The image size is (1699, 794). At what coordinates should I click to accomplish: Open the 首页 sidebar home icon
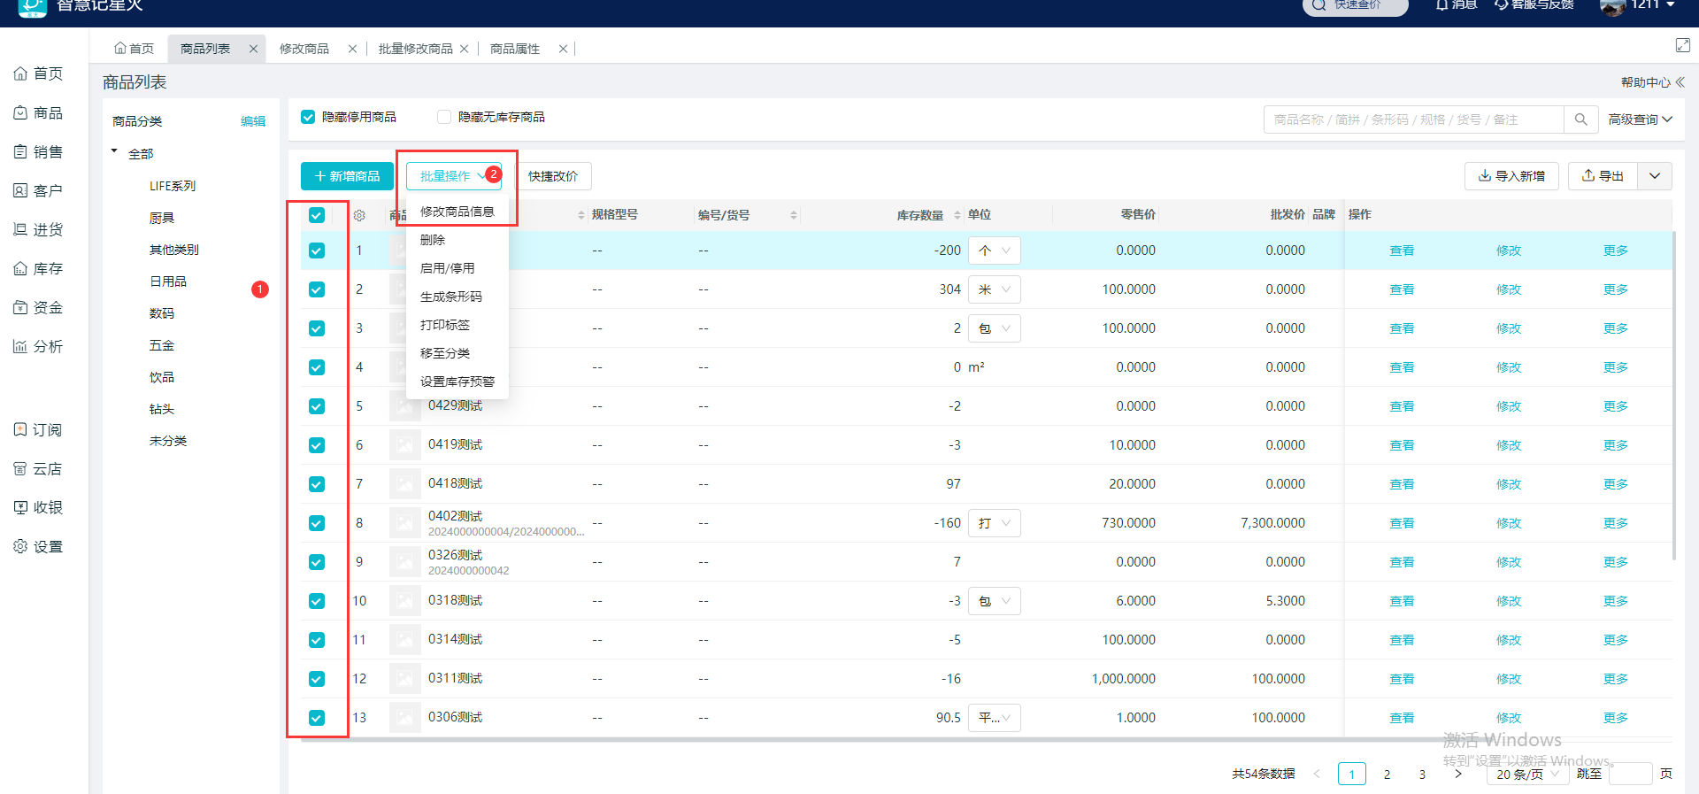pos(20,73)
